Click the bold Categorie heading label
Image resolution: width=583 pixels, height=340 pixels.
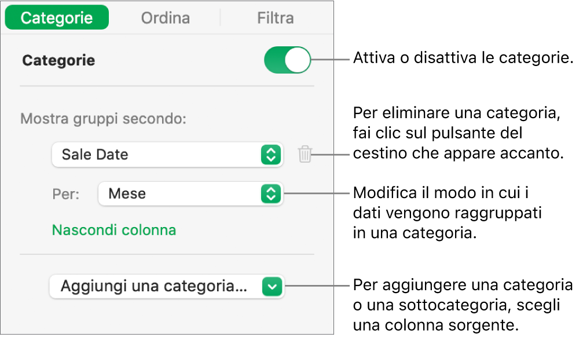(x=58, y=60)
